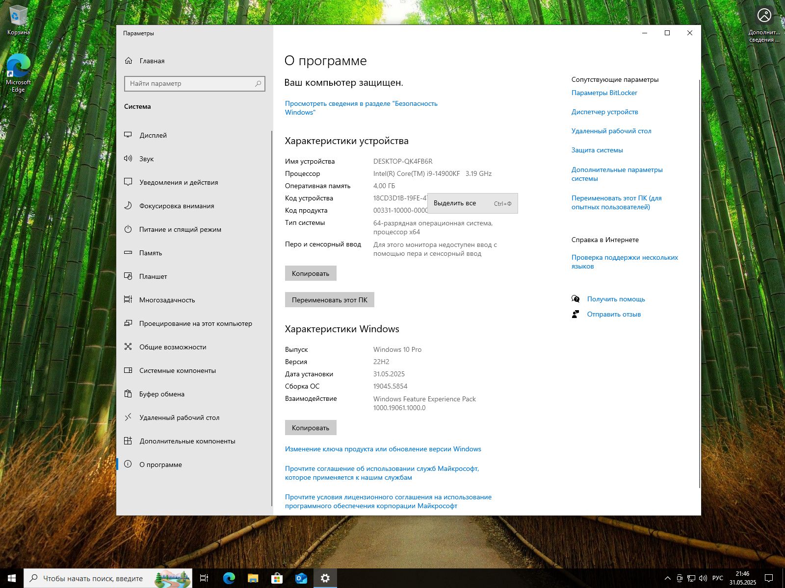Open Task View on the taskbar
This screenshot has height=588, width=785.
coord(204,578)
